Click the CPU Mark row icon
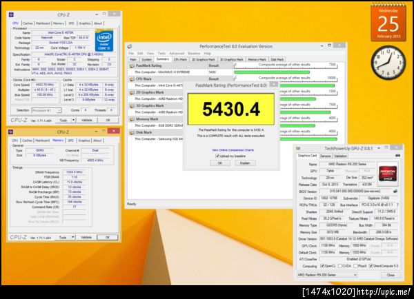The image size is (414, 299). (x=132, y=79)
